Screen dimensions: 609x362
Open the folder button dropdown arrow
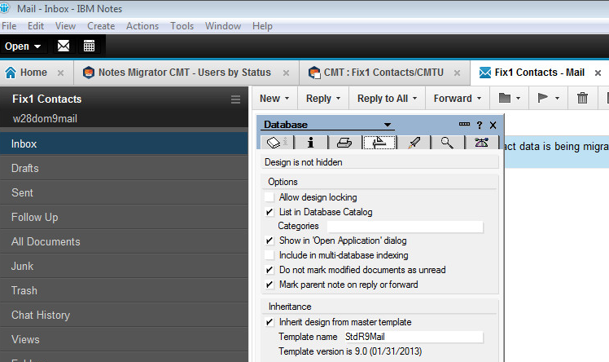518,99
